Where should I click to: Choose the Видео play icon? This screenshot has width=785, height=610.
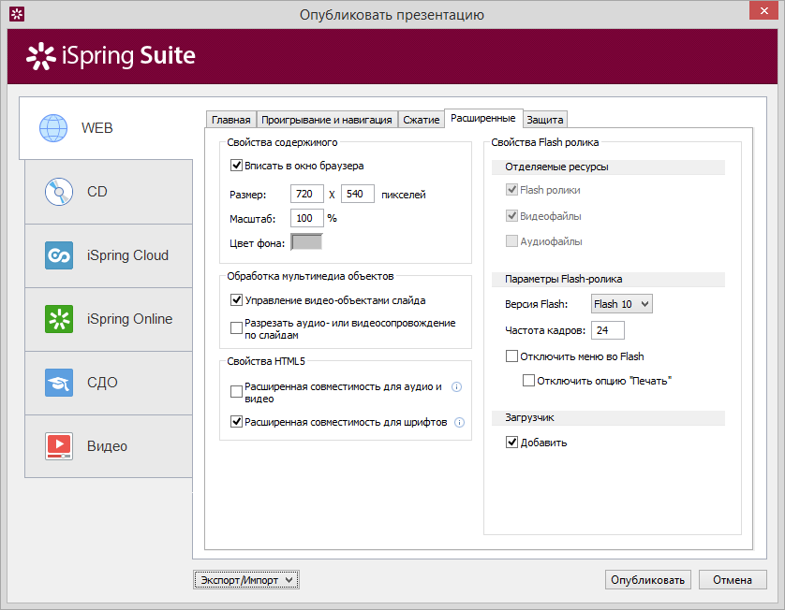click(59, 446)
